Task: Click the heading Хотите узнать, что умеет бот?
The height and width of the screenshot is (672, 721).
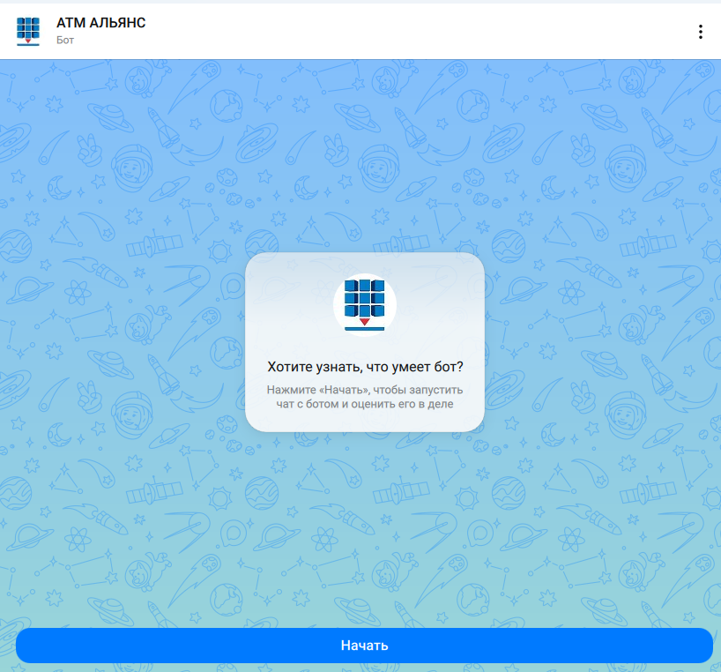Action: point(365,367)
